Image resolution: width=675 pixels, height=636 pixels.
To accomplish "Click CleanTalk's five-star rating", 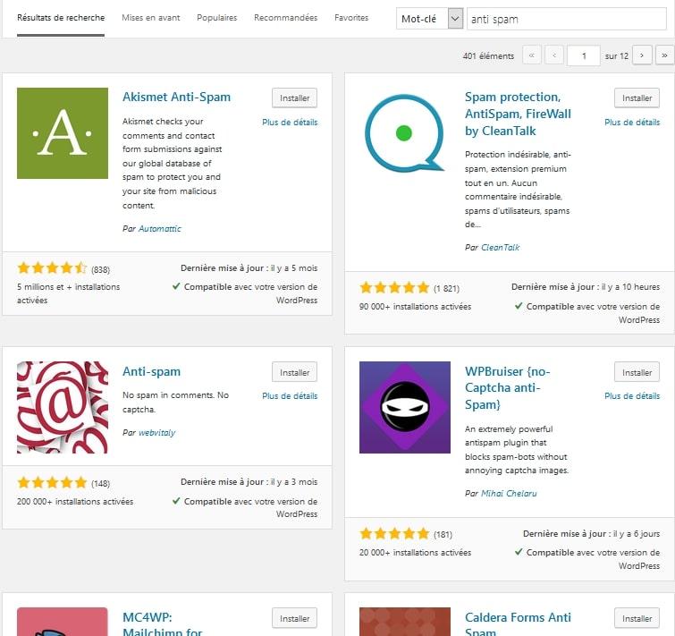I will click(395, 287).
